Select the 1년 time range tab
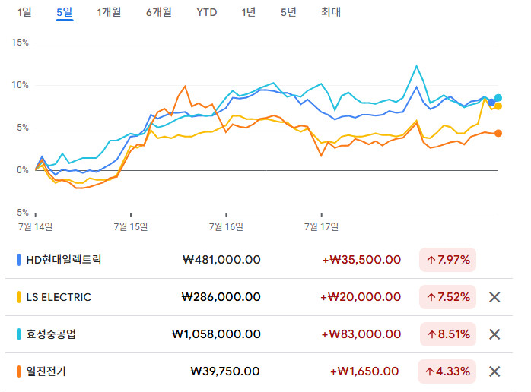Image resolution: width=531 pixels, height=392 pixels. coord(248,12)
